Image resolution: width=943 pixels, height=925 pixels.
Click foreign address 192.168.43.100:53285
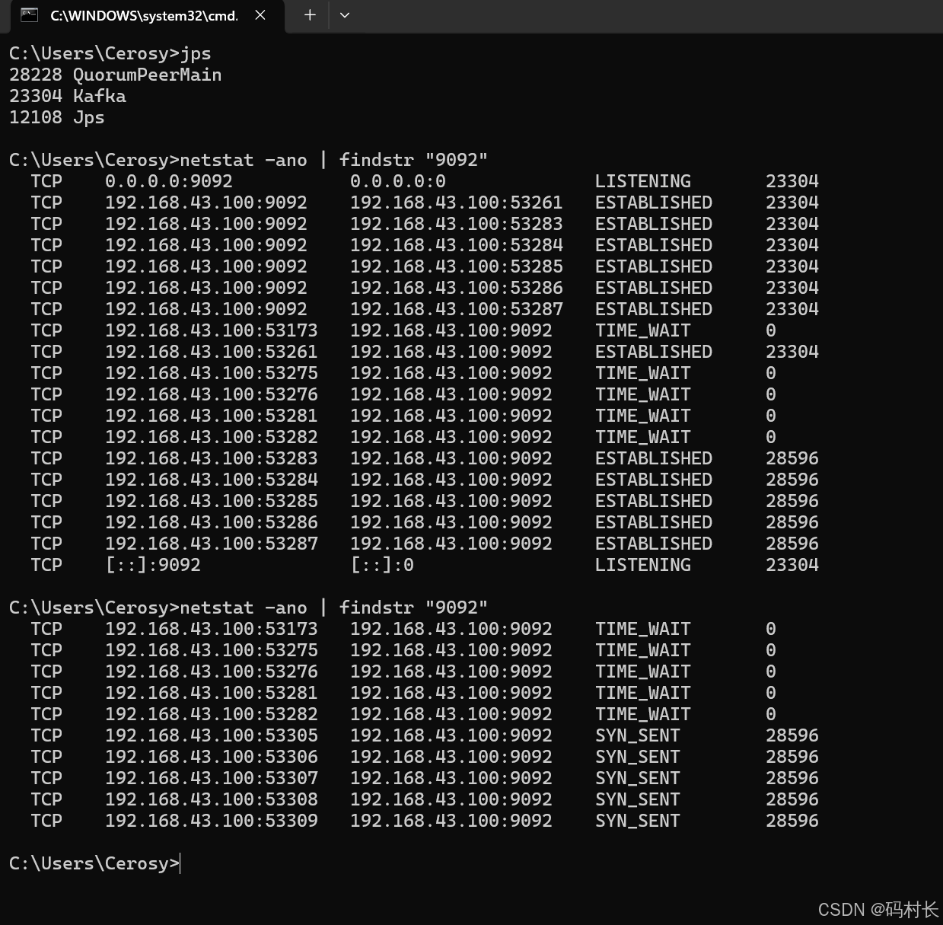pos(457,266)
